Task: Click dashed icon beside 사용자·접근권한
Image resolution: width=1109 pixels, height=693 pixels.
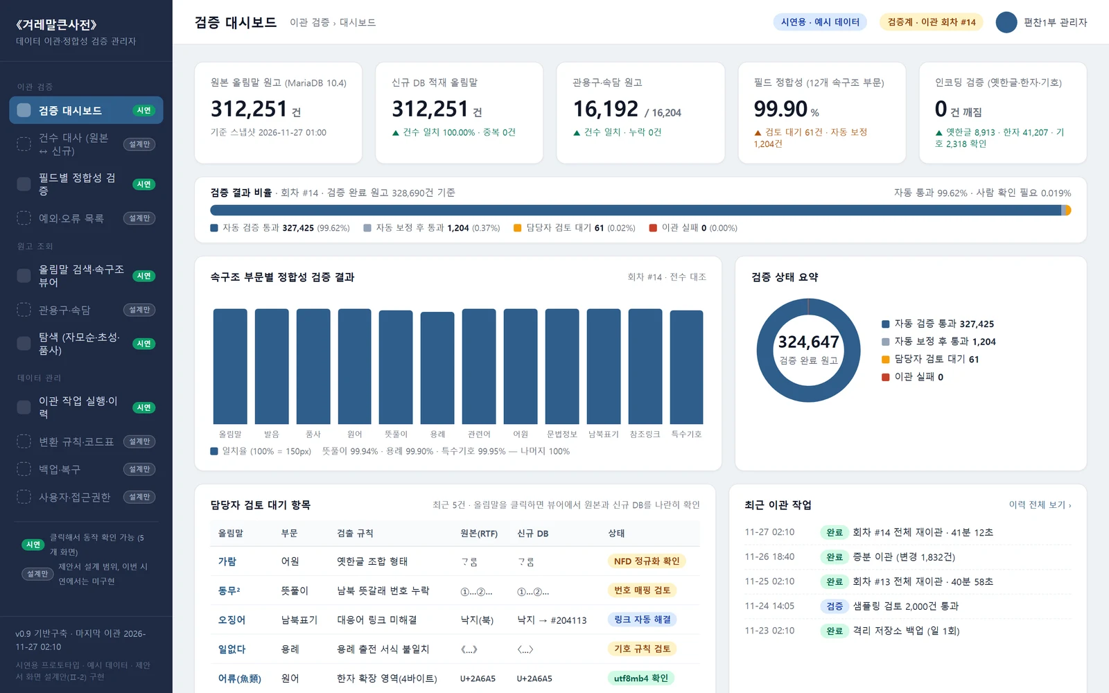Action: coord(24,497)
